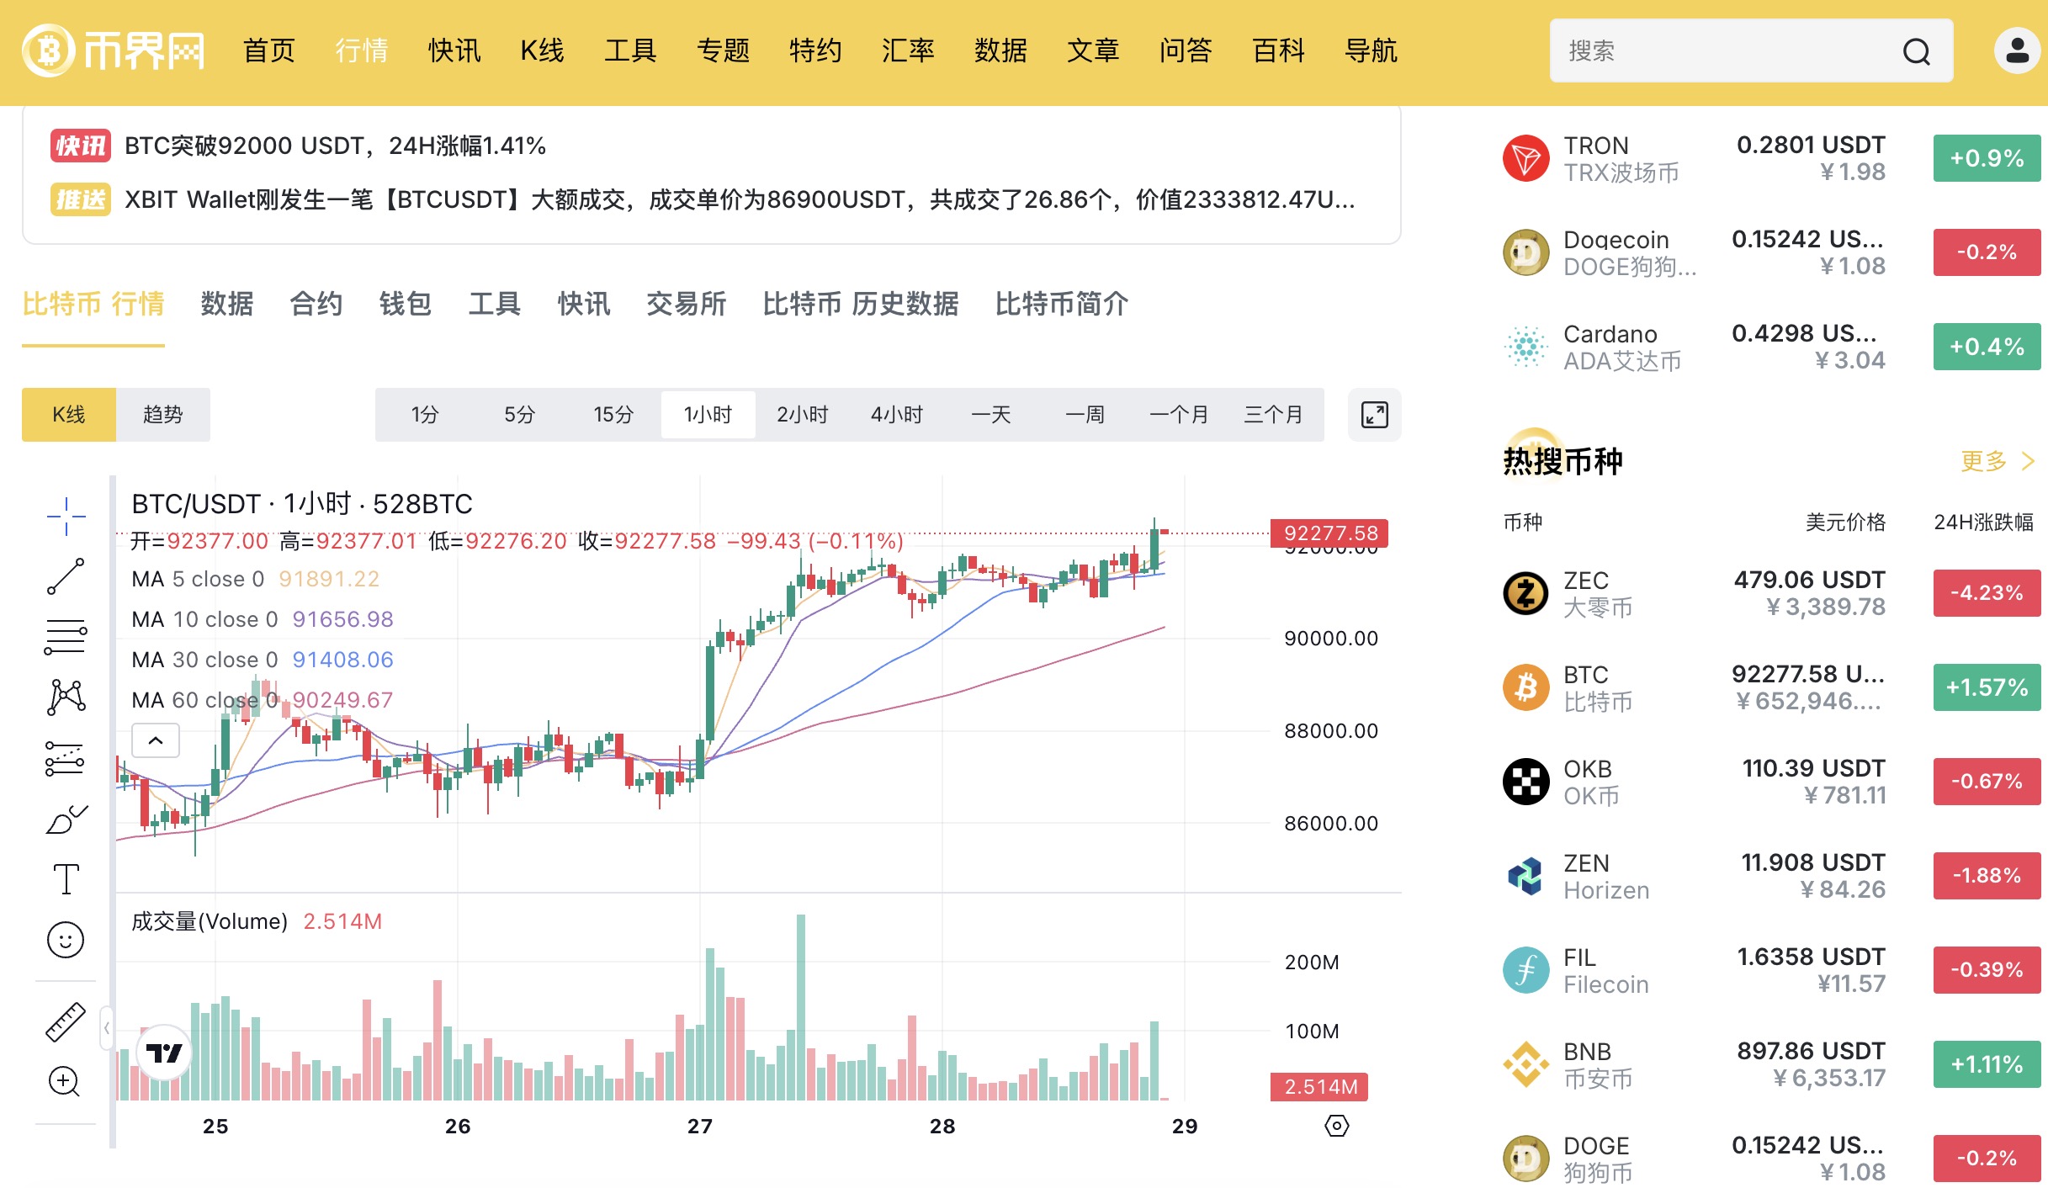Collapse the left drawing toolbar

(x=106, y=1028)
